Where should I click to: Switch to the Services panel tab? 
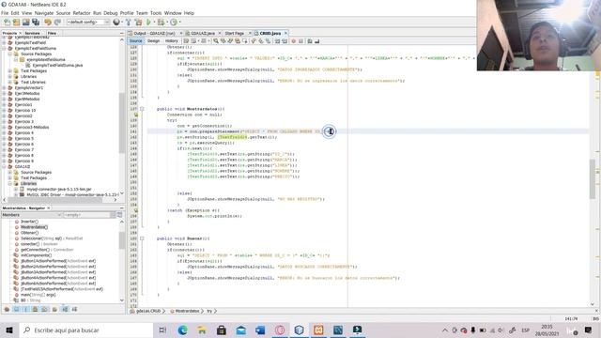(32, 34)
